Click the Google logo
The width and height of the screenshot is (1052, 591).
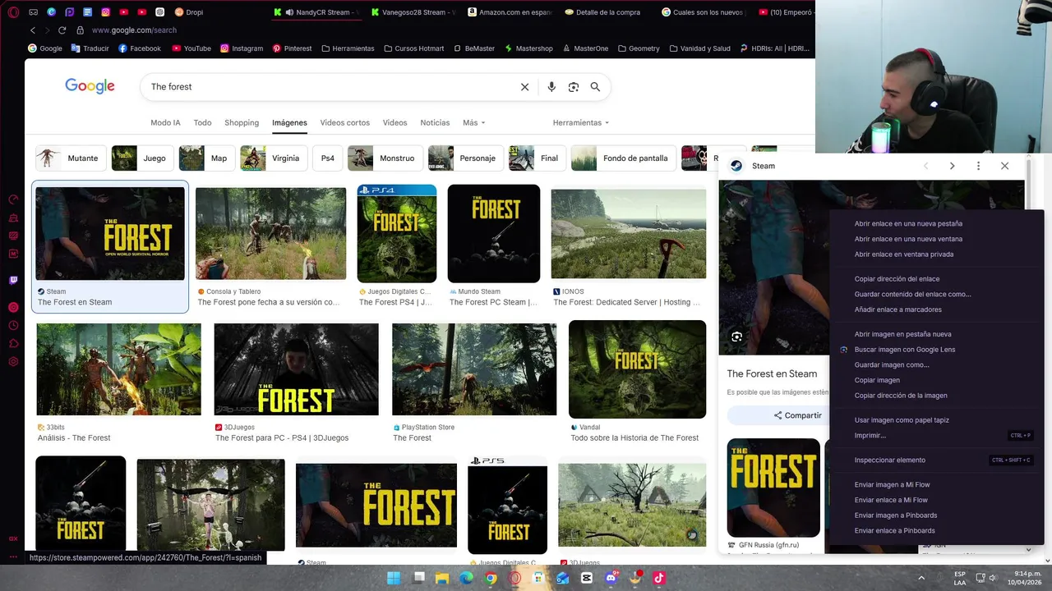[90, 86]
